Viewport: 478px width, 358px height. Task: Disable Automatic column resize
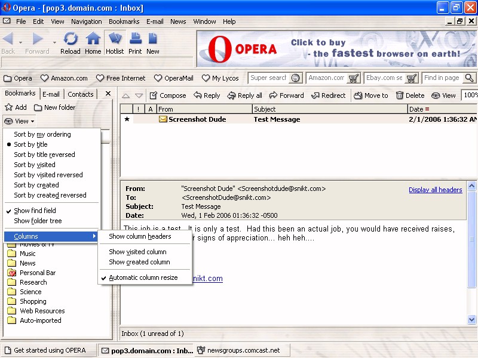coord(143,277)
